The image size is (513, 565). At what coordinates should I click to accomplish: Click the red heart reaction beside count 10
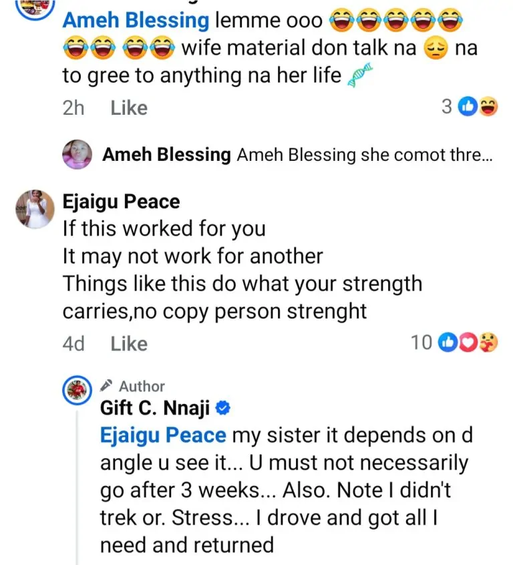coord(468,343)
